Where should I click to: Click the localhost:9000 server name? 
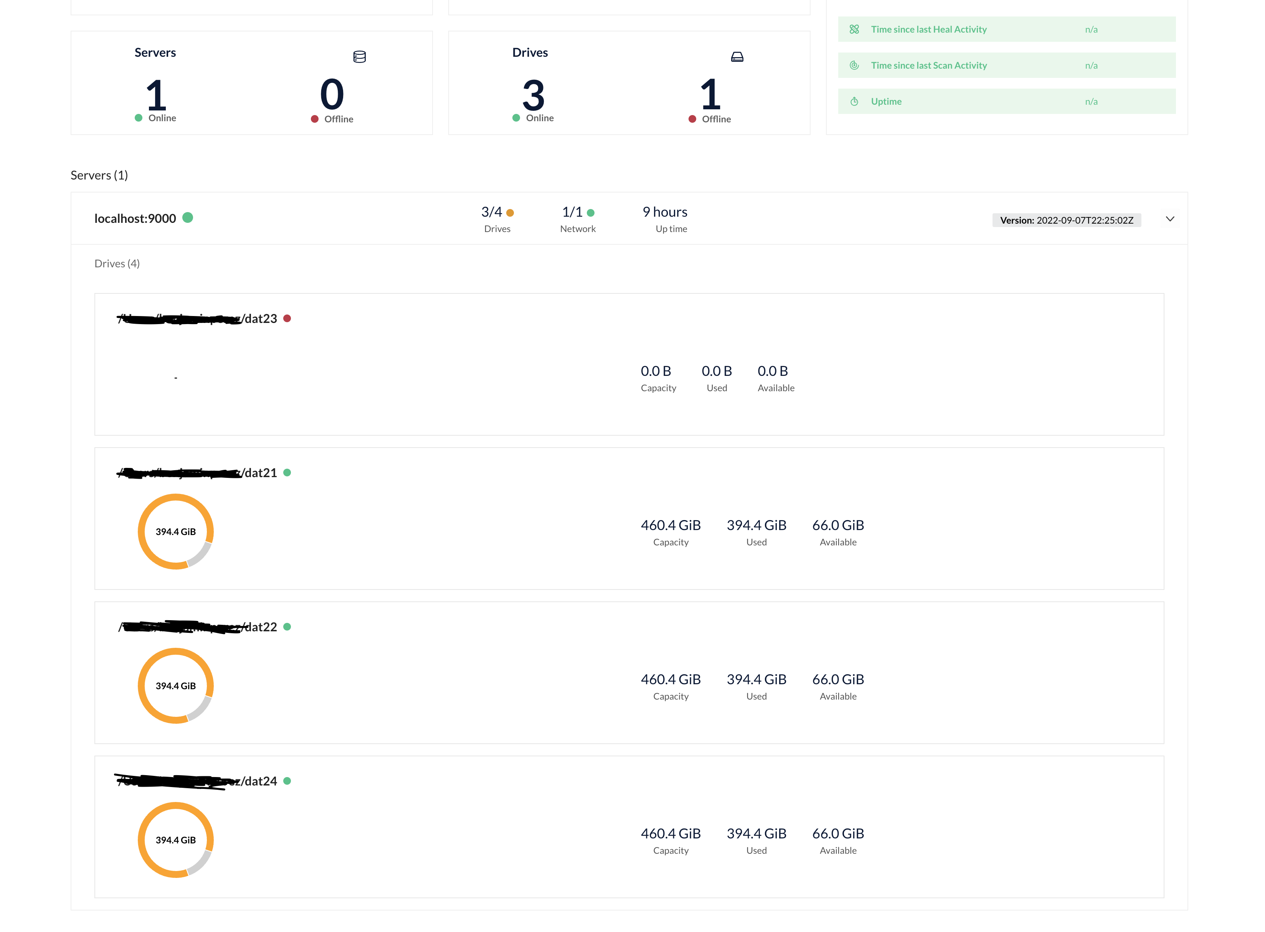135,218
